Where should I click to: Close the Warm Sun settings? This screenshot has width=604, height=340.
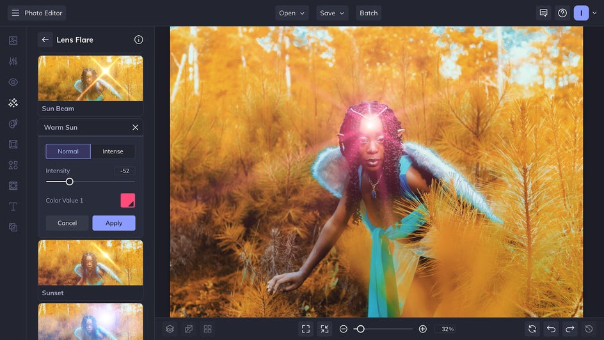135,127
